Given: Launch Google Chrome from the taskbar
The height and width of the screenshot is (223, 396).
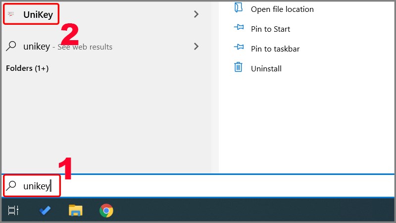Looking at the screenshot, I should tap(106, 210).
